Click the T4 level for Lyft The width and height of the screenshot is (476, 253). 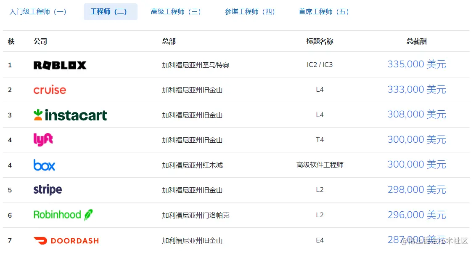320,140
